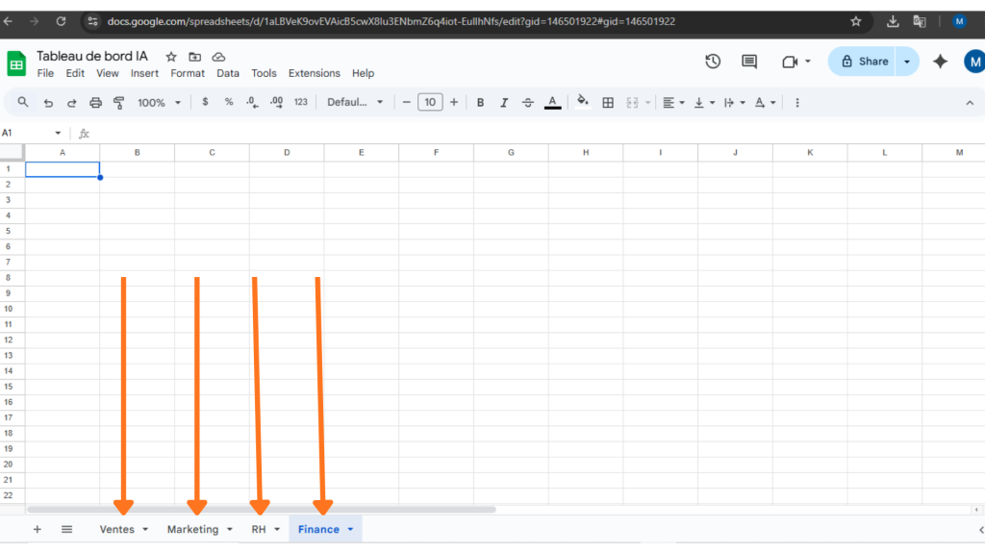985x554 pixels.
Task: Switch to the Marketing sheet tab
Action: coord(192,528)
